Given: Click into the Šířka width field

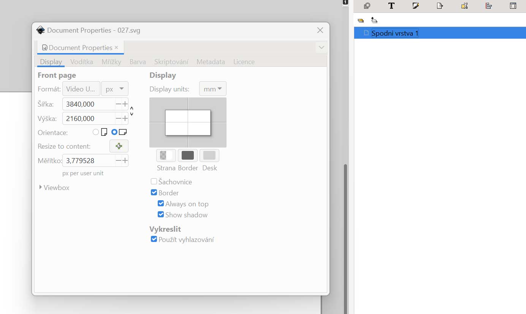Looking at the screenshot, I should 89,104.
